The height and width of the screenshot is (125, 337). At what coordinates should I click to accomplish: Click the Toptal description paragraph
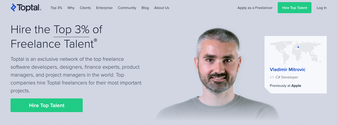(x=76, y=75)
